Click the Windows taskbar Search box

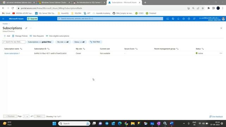click(x=74, y=123)
